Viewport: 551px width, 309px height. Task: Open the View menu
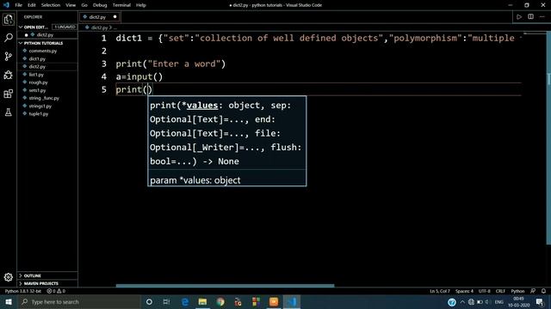pyautogui.click(x=71, y=5)
